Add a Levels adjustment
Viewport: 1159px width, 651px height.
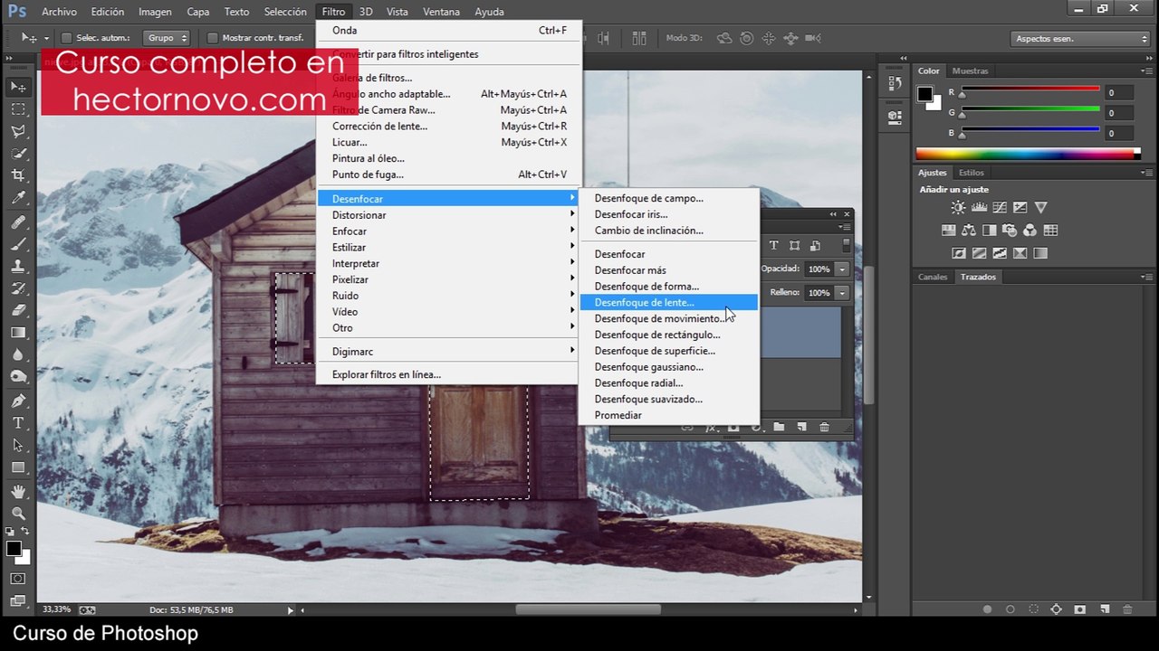click(x=979, y=208)
